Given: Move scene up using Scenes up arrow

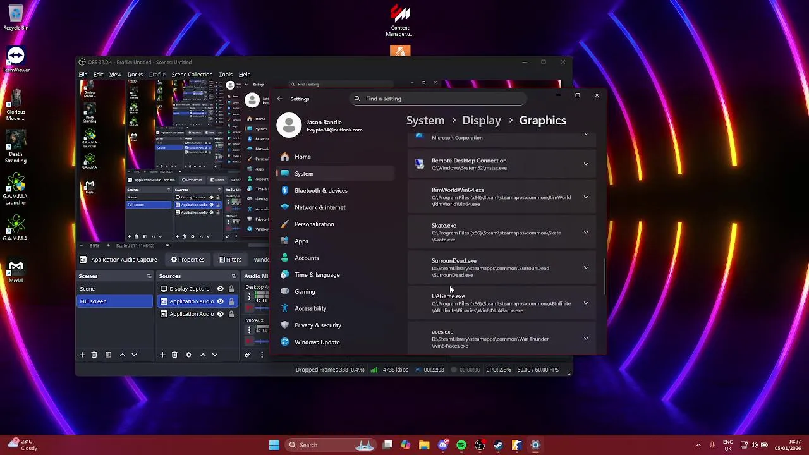Looking at the screenshot, I should click(123, 355).
